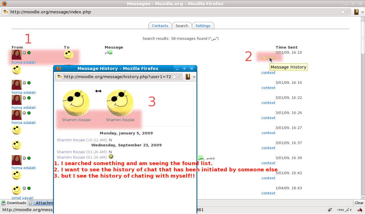
Task: Open the context link for the 16:37 message
Action: point(268,148)
